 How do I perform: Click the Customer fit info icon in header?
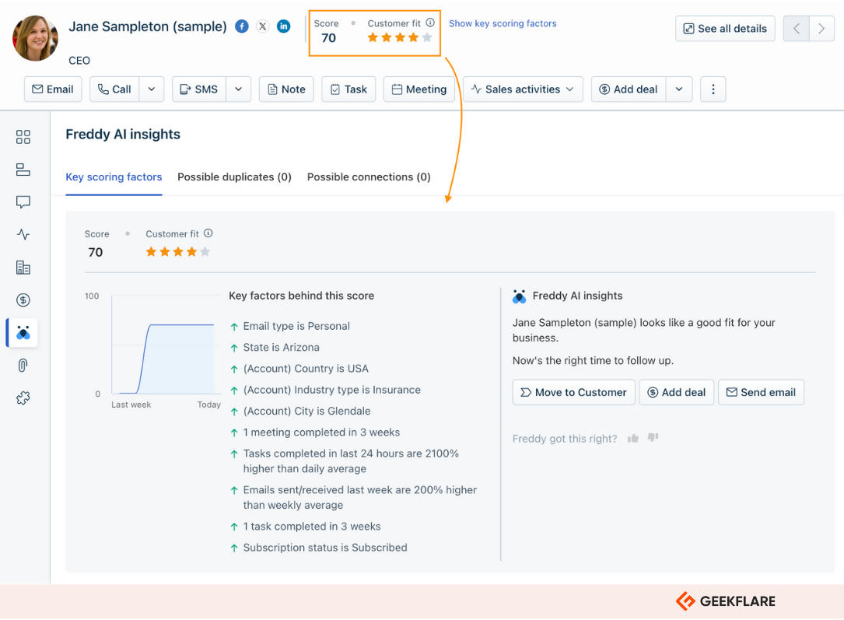[x=430, y=23]
